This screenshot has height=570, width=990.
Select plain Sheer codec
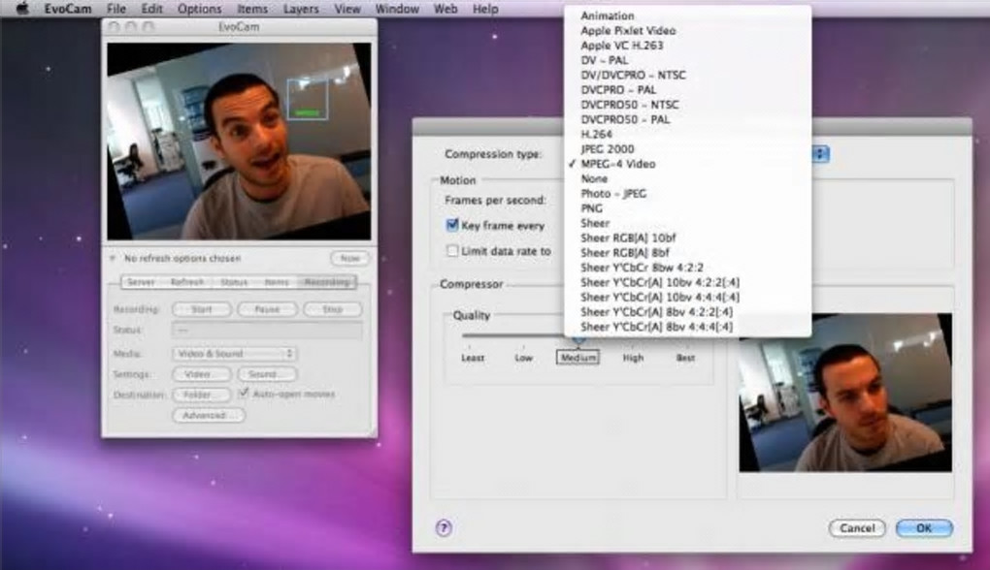(x=687, y=223)
